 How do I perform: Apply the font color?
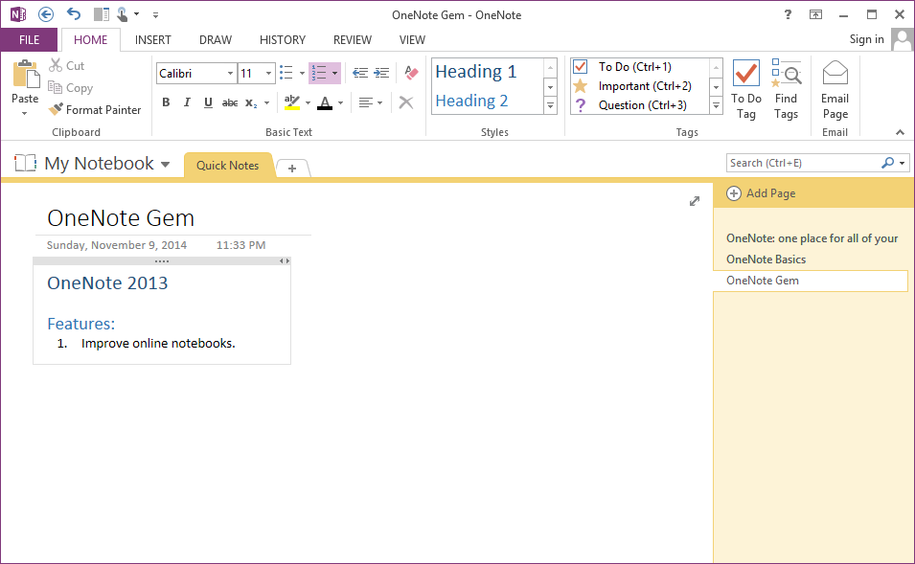click(x=325, y=102)
